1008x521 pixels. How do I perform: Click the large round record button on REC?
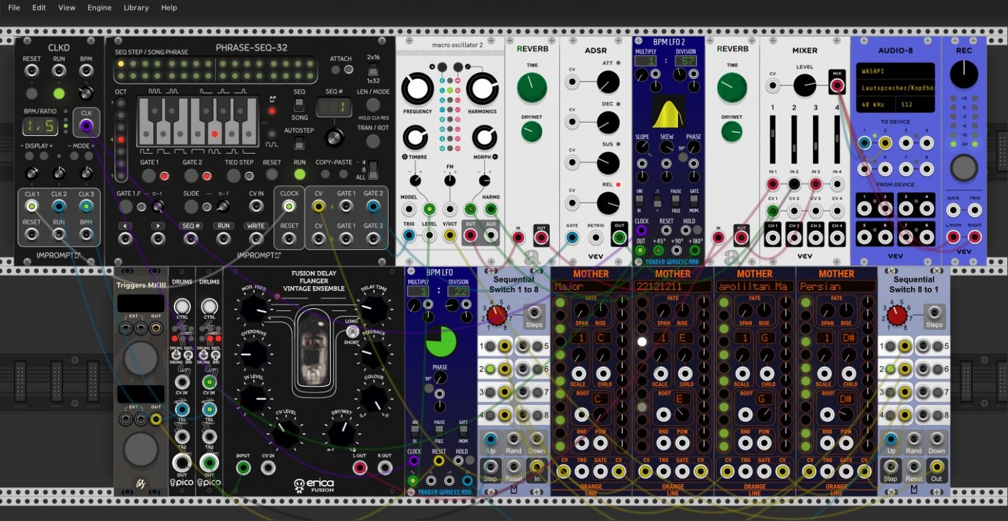(x=963, y=168)
